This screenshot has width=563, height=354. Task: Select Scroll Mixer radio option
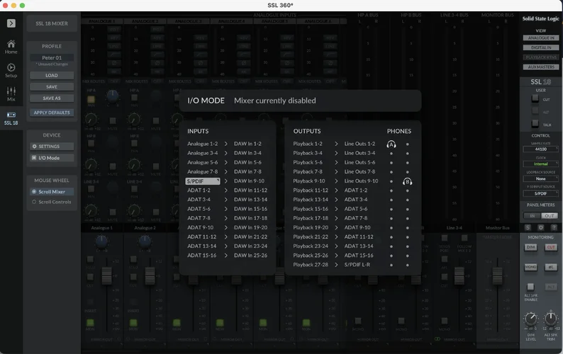point(52,192)
